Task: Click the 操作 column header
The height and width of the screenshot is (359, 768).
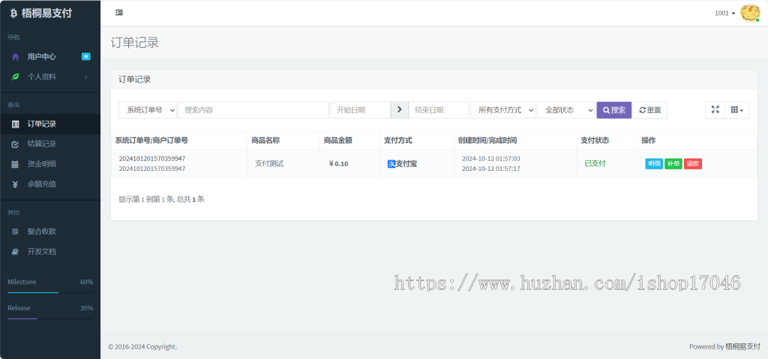Action: coord(697,141)
